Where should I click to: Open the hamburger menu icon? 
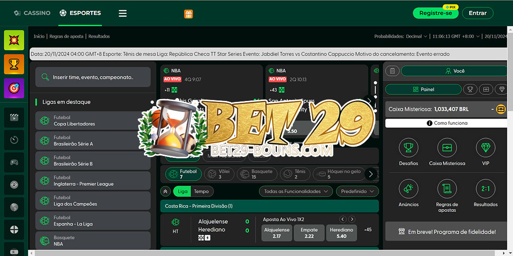[123, 13]
